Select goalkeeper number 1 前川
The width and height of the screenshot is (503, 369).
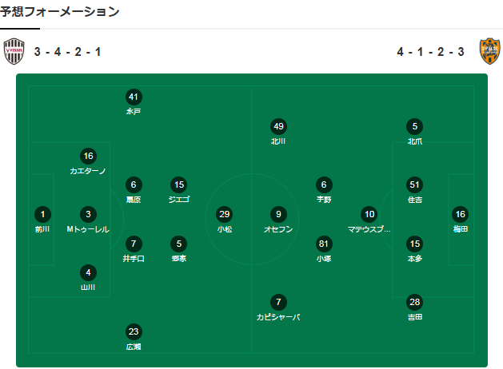click(x=42, y=214)
